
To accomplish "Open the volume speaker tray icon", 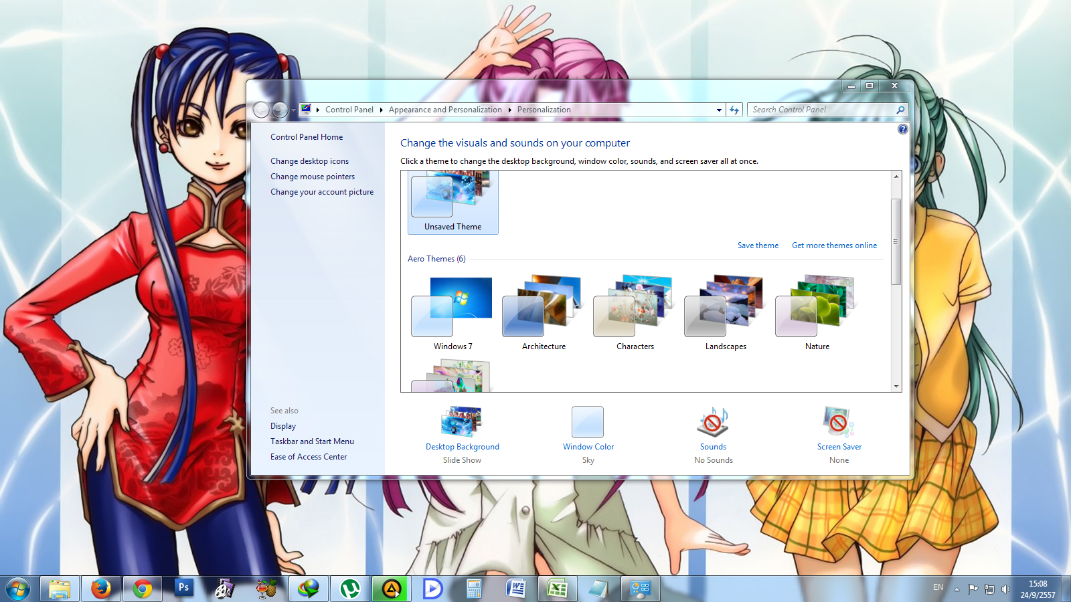I will tap(1005, 589).
